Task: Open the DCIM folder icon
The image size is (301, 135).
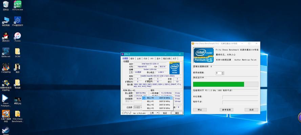Action: coord(18,53)
